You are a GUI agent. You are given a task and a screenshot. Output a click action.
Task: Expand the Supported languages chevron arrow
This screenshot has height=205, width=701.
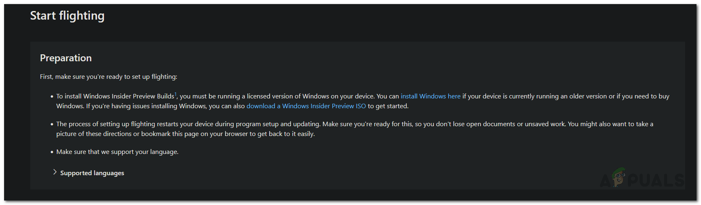pos(55,172)
